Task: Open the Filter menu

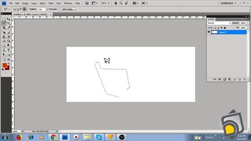Action: (51, 3)
